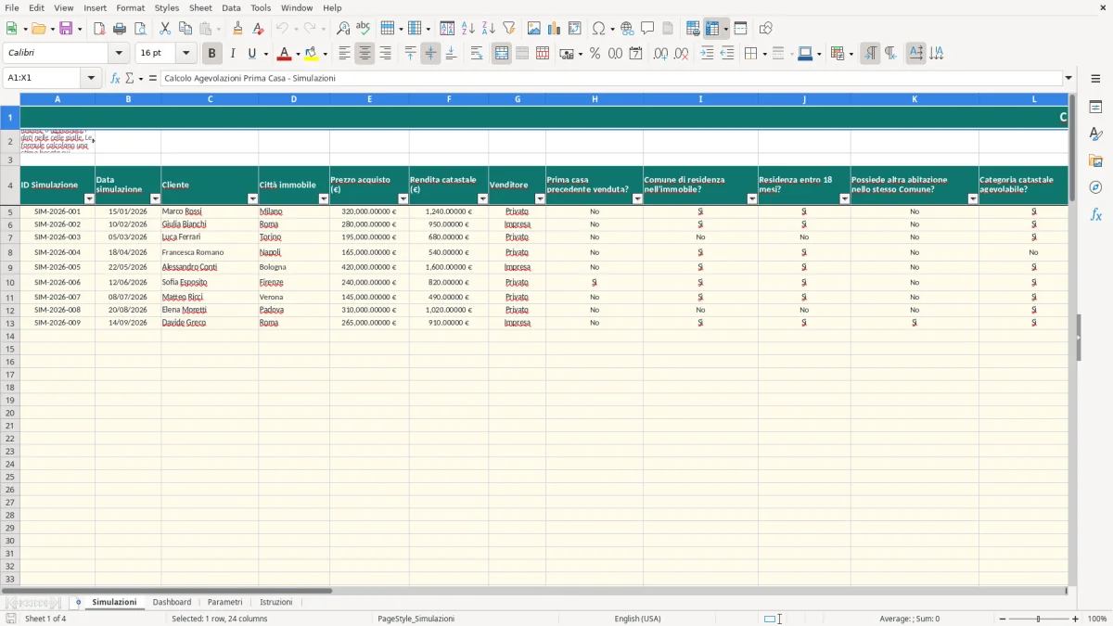The image size is (1113, 626).
Task: Click the zoom slider handle
Action: 1038,619
